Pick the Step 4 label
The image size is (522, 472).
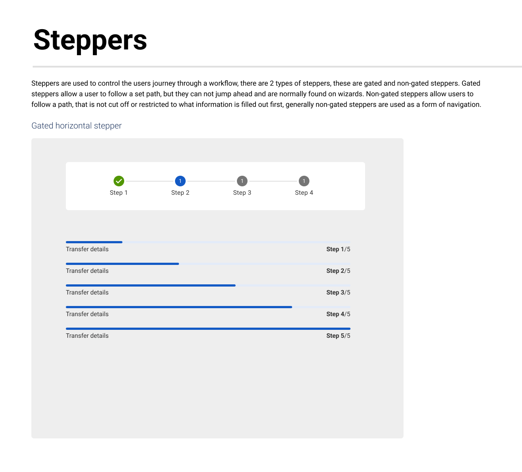coord(304,193)
